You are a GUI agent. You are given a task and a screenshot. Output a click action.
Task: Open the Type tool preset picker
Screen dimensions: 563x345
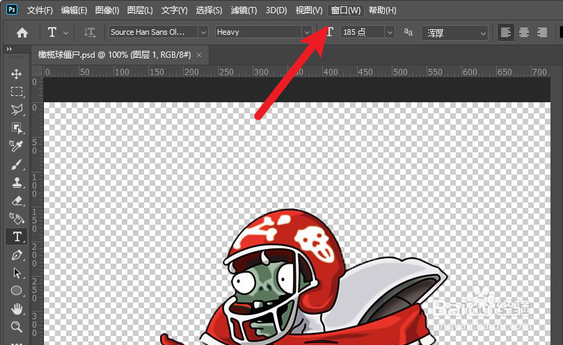(58, 32)
